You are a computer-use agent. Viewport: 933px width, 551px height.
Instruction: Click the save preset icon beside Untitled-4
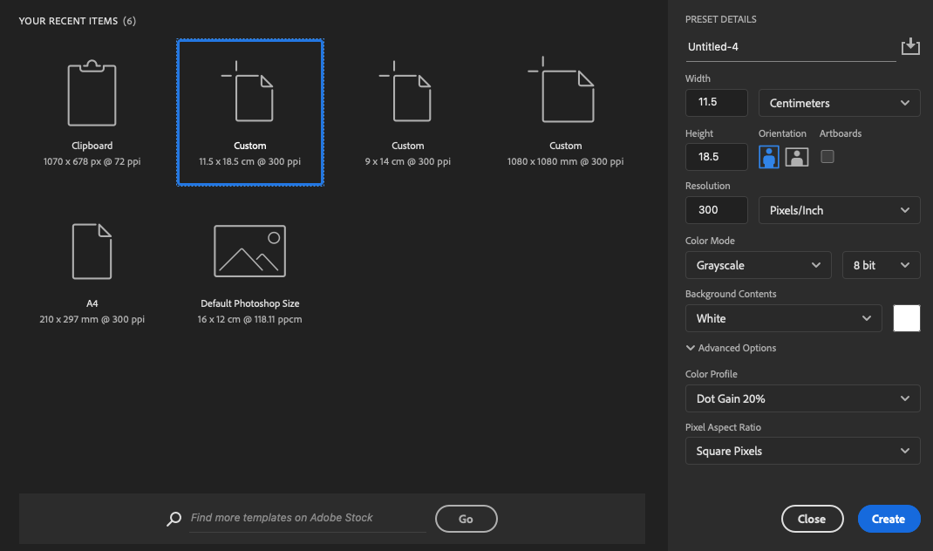(x=910, y=47)
